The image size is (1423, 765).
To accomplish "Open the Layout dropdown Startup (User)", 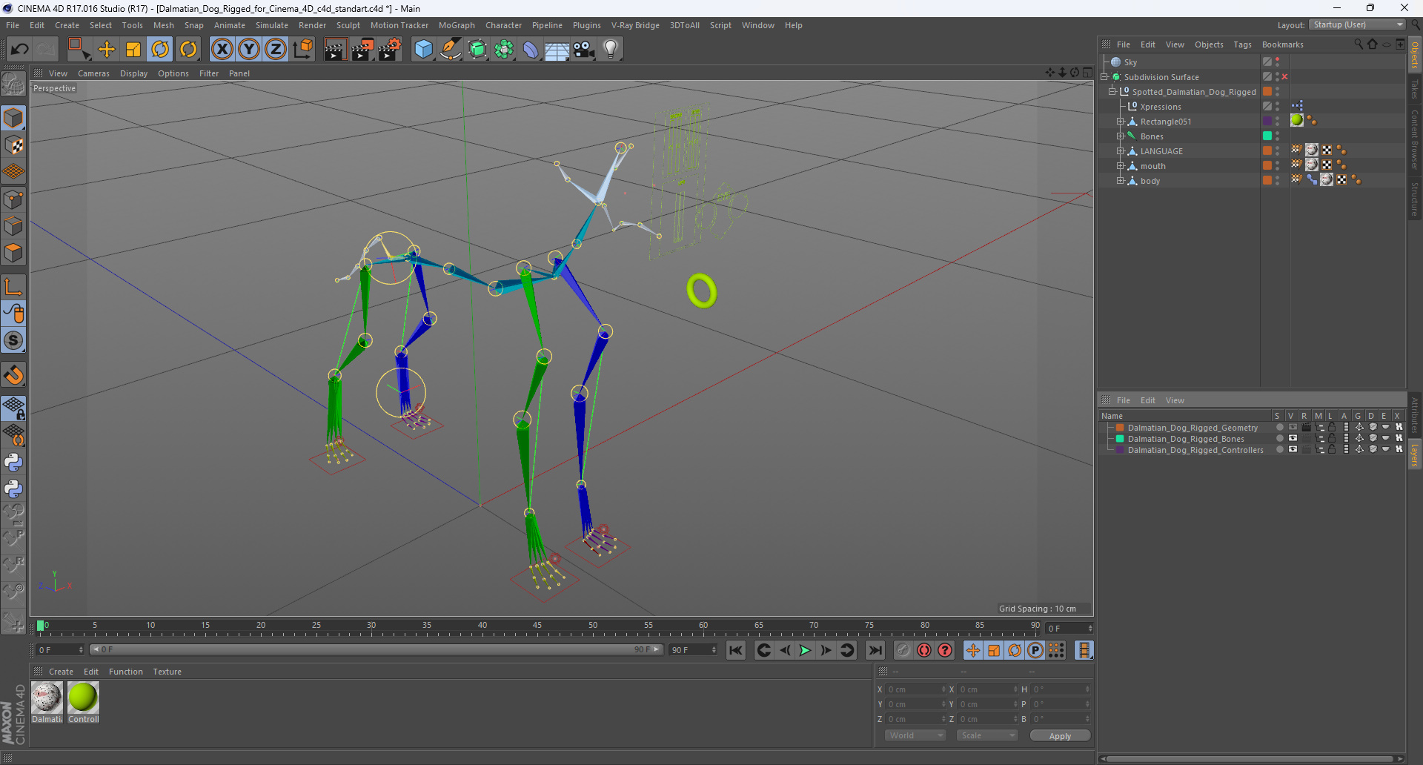I will 1357,24.
